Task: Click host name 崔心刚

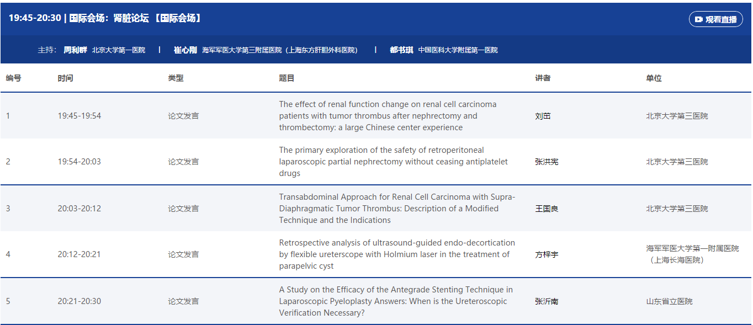Action: pos(185,50)
